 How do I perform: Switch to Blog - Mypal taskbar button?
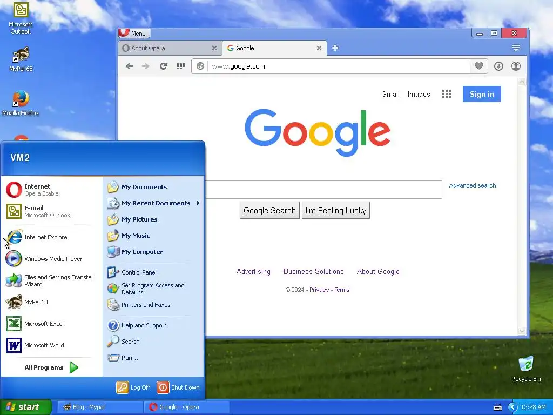[x=99, y=407]
